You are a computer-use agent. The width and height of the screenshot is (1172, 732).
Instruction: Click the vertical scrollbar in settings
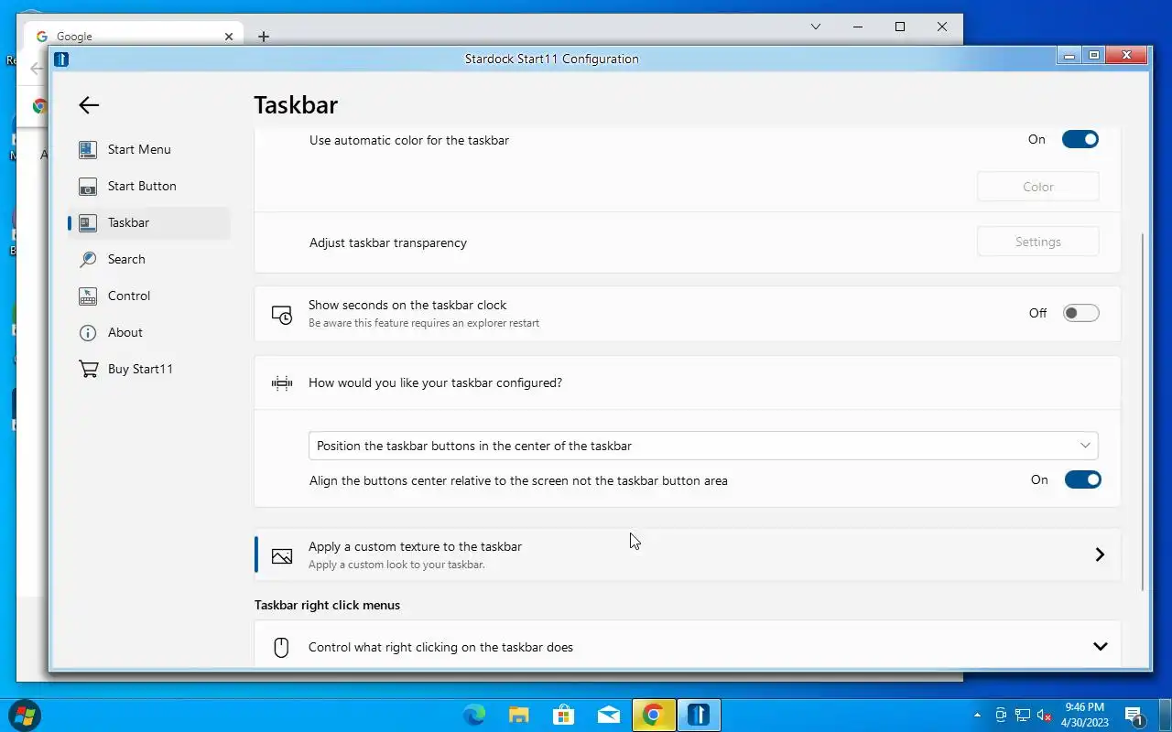1142,412
